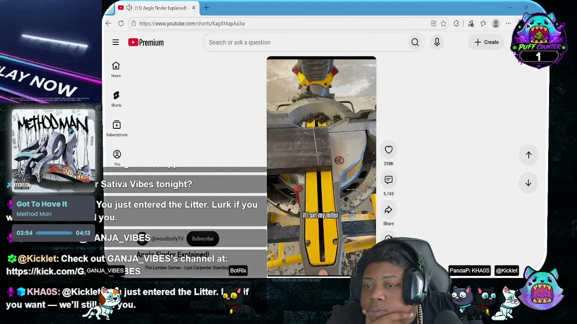Open the browser three-dot settings menu
This screenshot has width=577, height=324.
pos(508,23)
